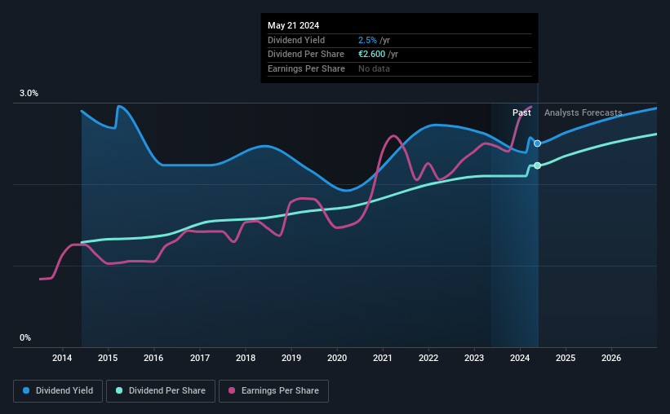Click the pink dot in Earnings Per Share legend
670x414 pixels.
[232, 390]
